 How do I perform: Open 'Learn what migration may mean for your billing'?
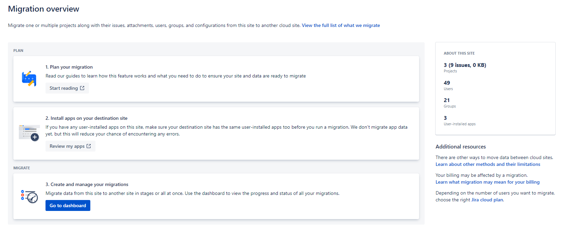click(487, 182)
